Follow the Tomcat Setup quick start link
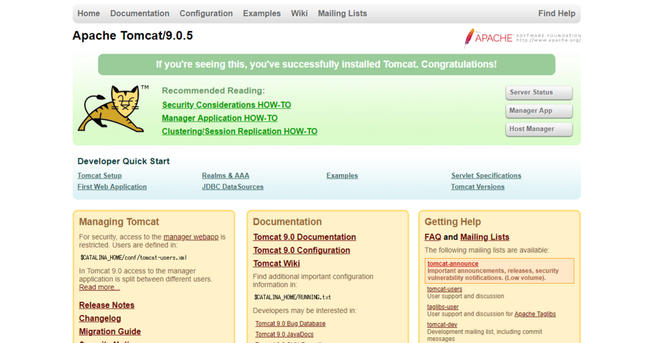653x343 pixels. coord(99,176)
